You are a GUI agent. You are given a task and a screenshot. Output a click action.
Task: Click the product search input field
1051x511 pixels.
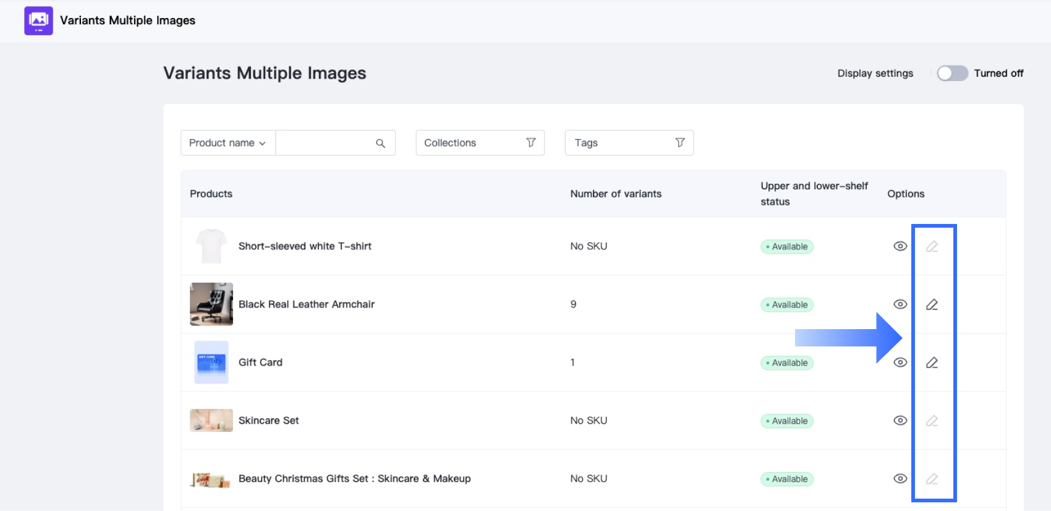click(325, 143)
